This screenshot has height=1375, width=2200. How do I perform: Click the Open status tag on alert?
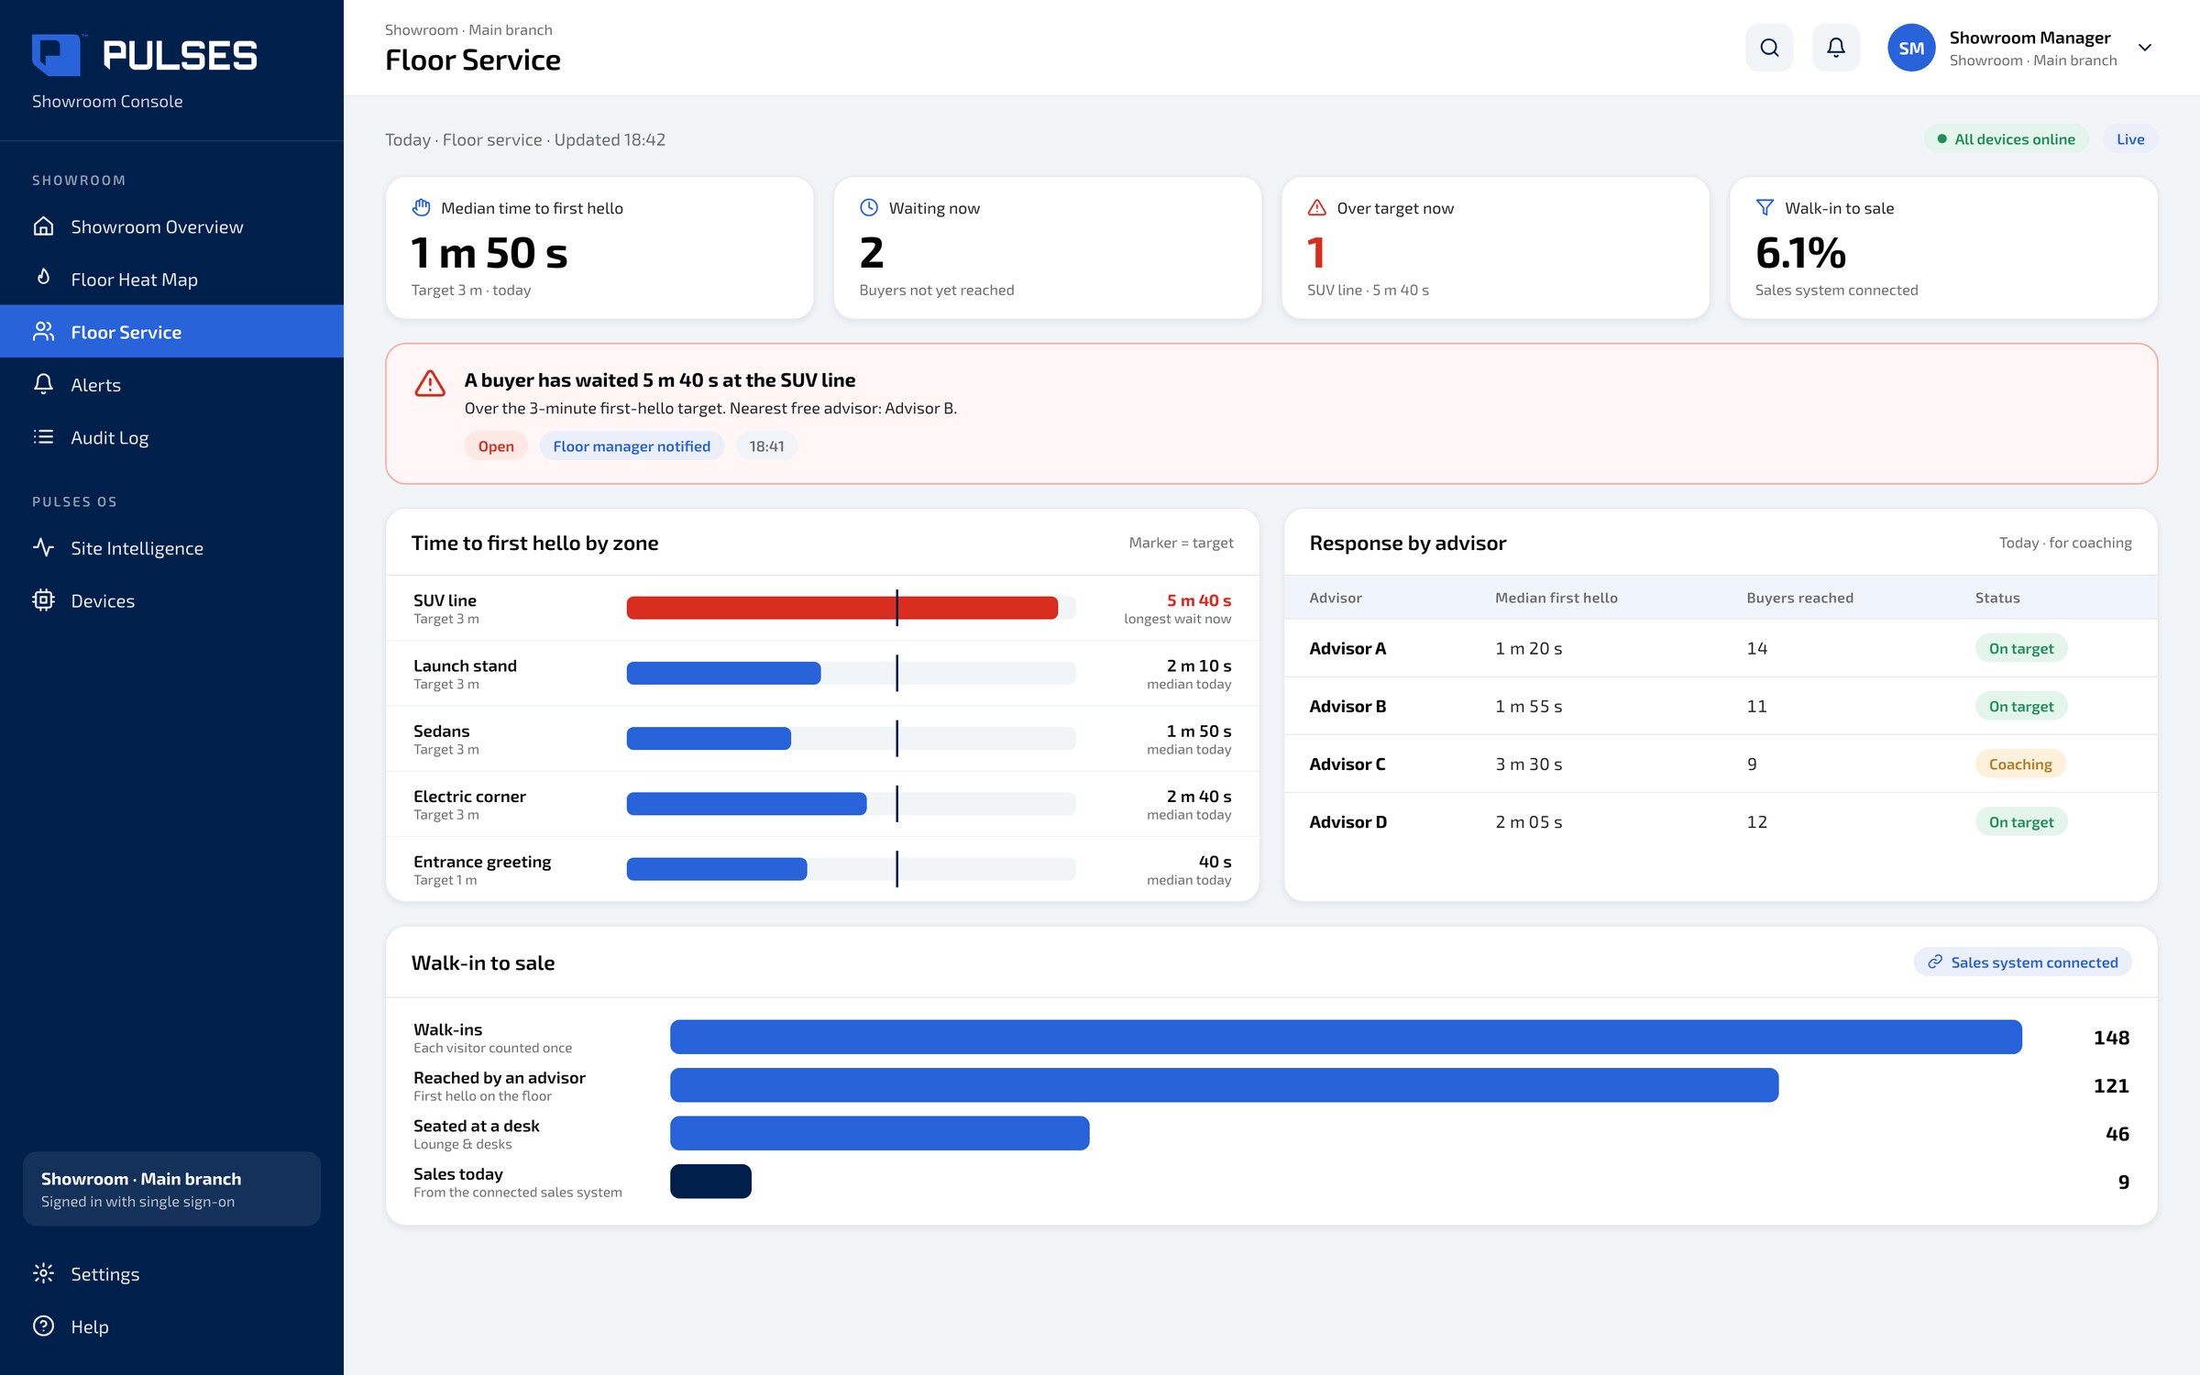pos(496,446)
